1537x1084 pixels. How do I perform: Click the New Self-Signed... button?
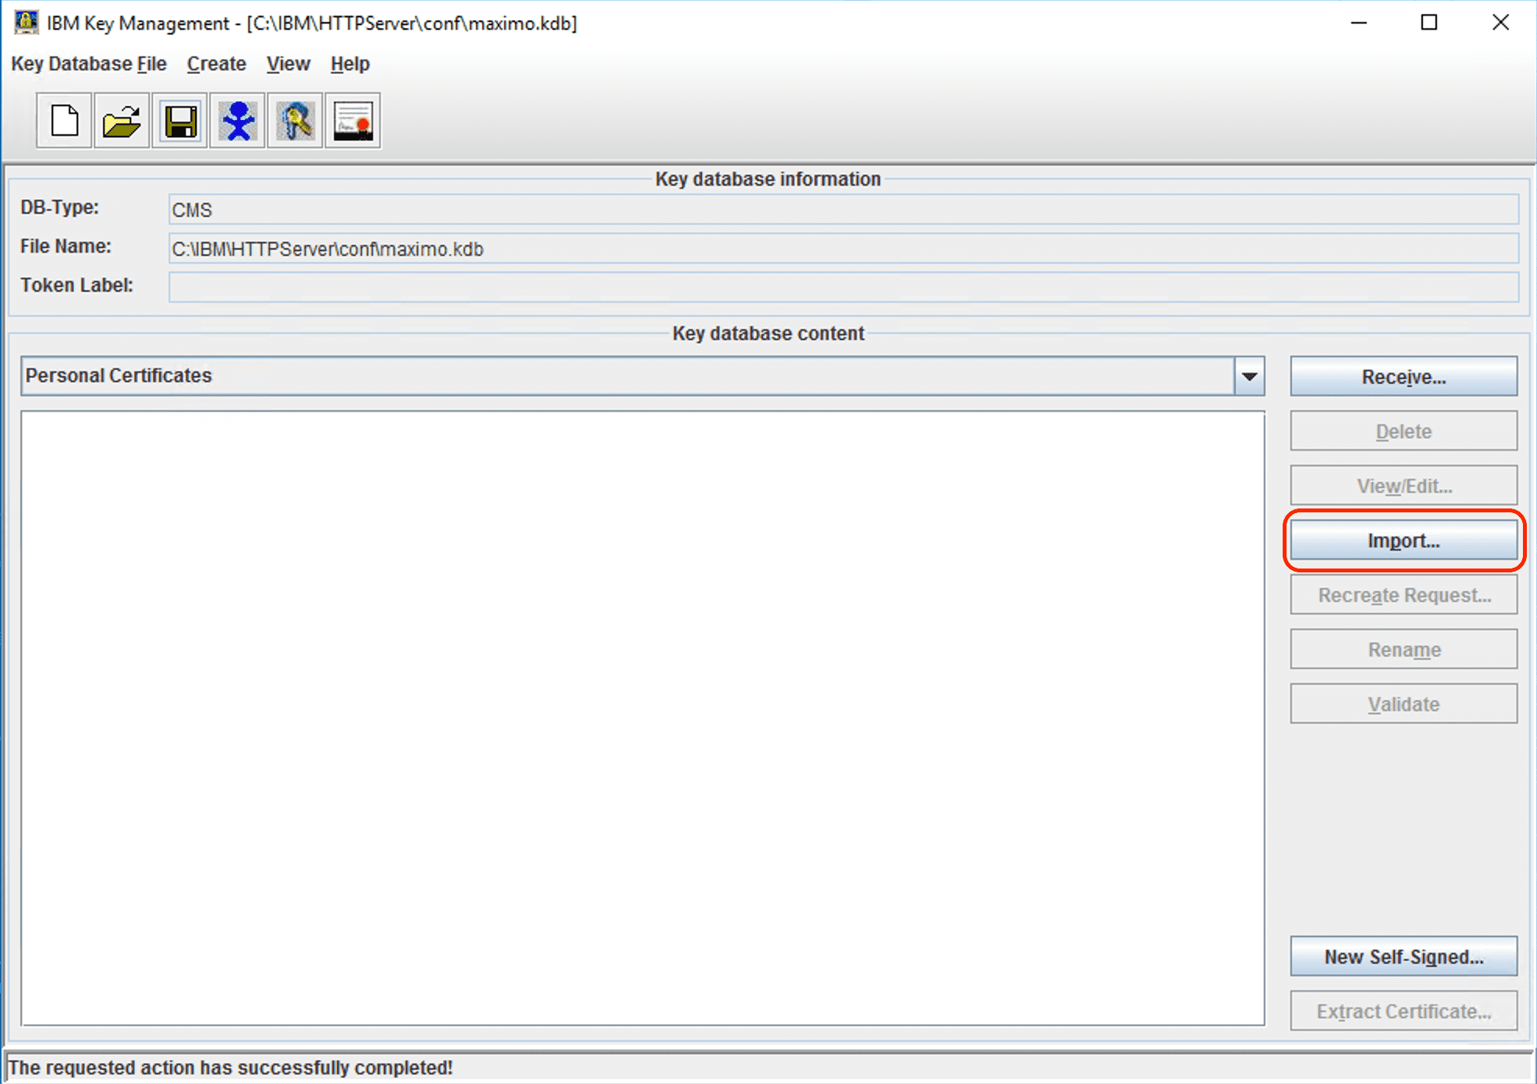point(1404,956)
